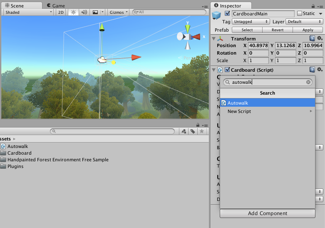Click the component search text field
The image size is (325, 228).
point(268,82)
